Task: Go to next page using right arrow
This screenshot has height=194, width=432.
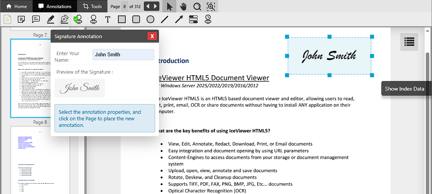Action: 155,6
